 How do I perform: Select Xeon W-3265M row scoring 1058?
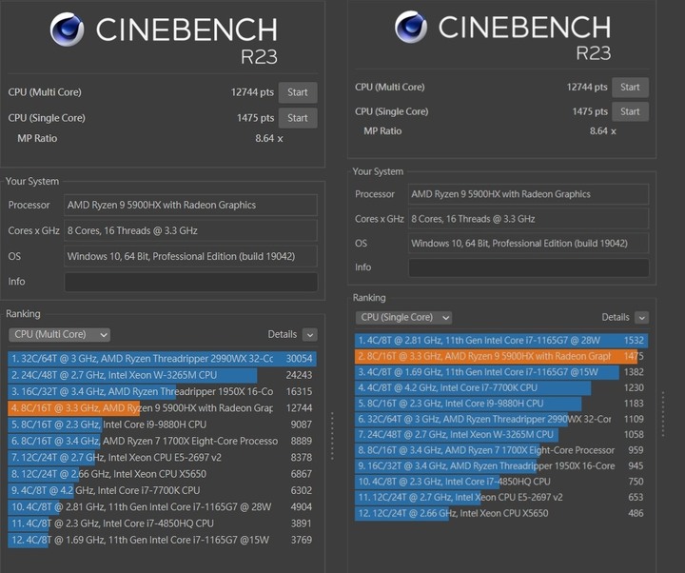501,434
